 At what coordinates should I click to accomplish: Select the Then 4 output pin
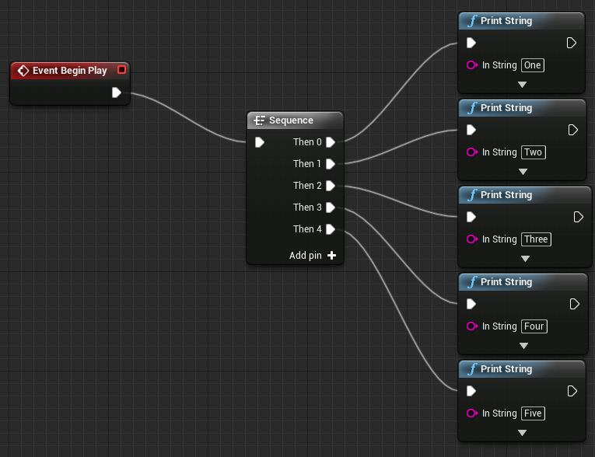331,229
